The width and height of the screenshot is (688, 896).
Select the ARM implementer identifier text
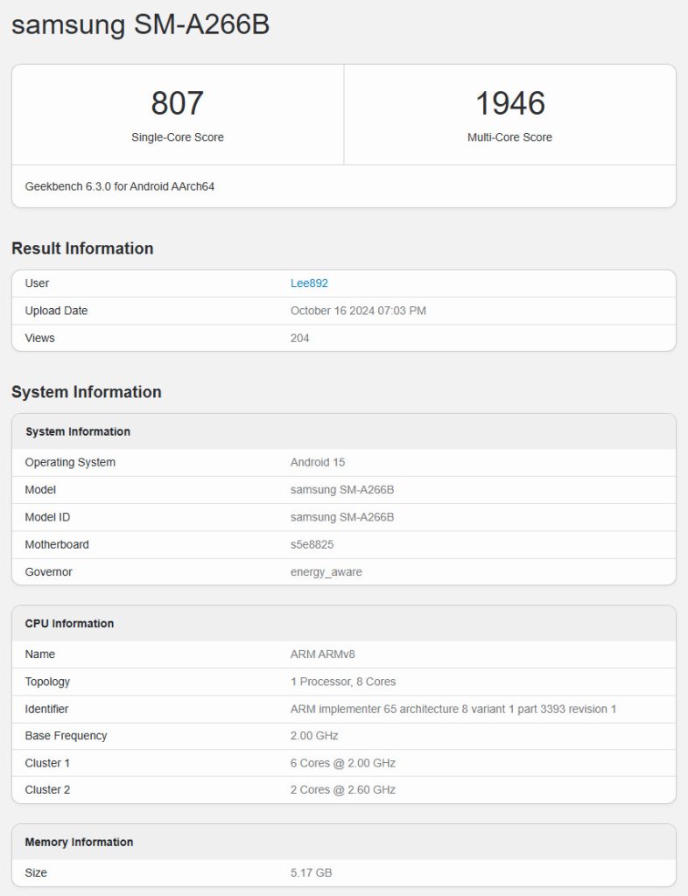(x=453, y=709)
